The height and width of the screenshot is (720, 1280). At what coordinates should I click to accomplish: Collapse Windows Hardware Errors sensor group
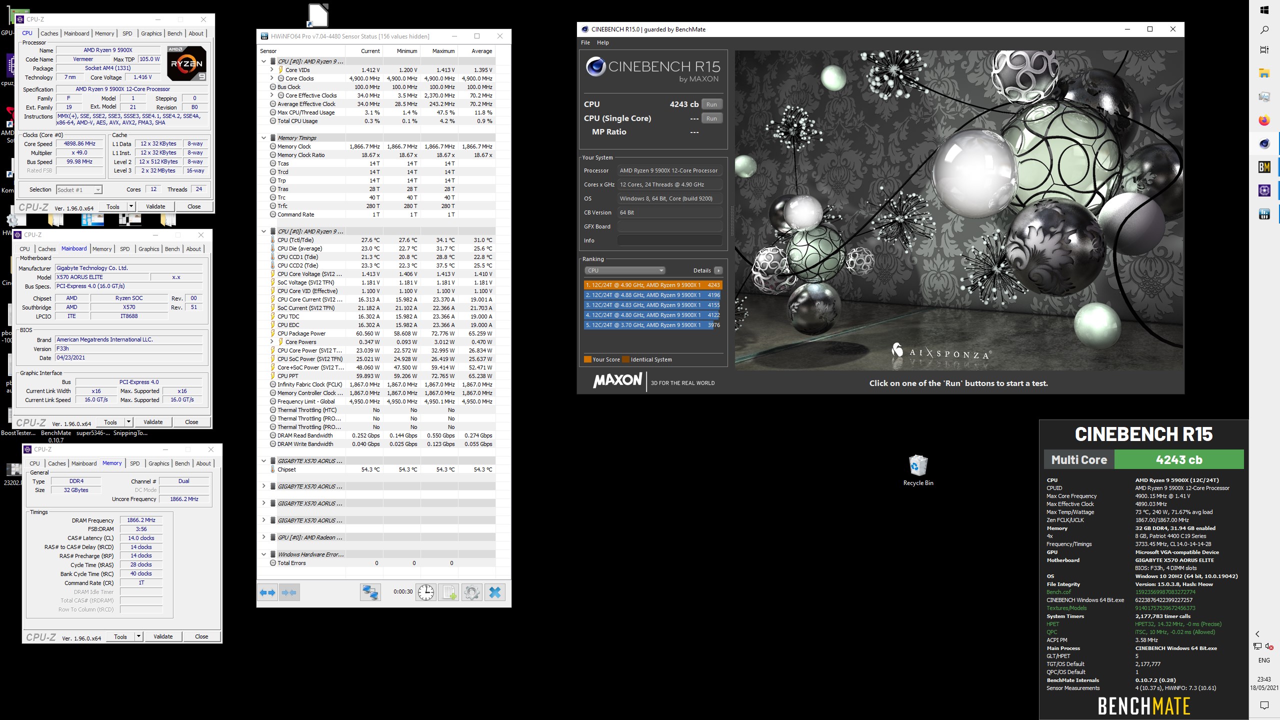[x=264, y=554]
